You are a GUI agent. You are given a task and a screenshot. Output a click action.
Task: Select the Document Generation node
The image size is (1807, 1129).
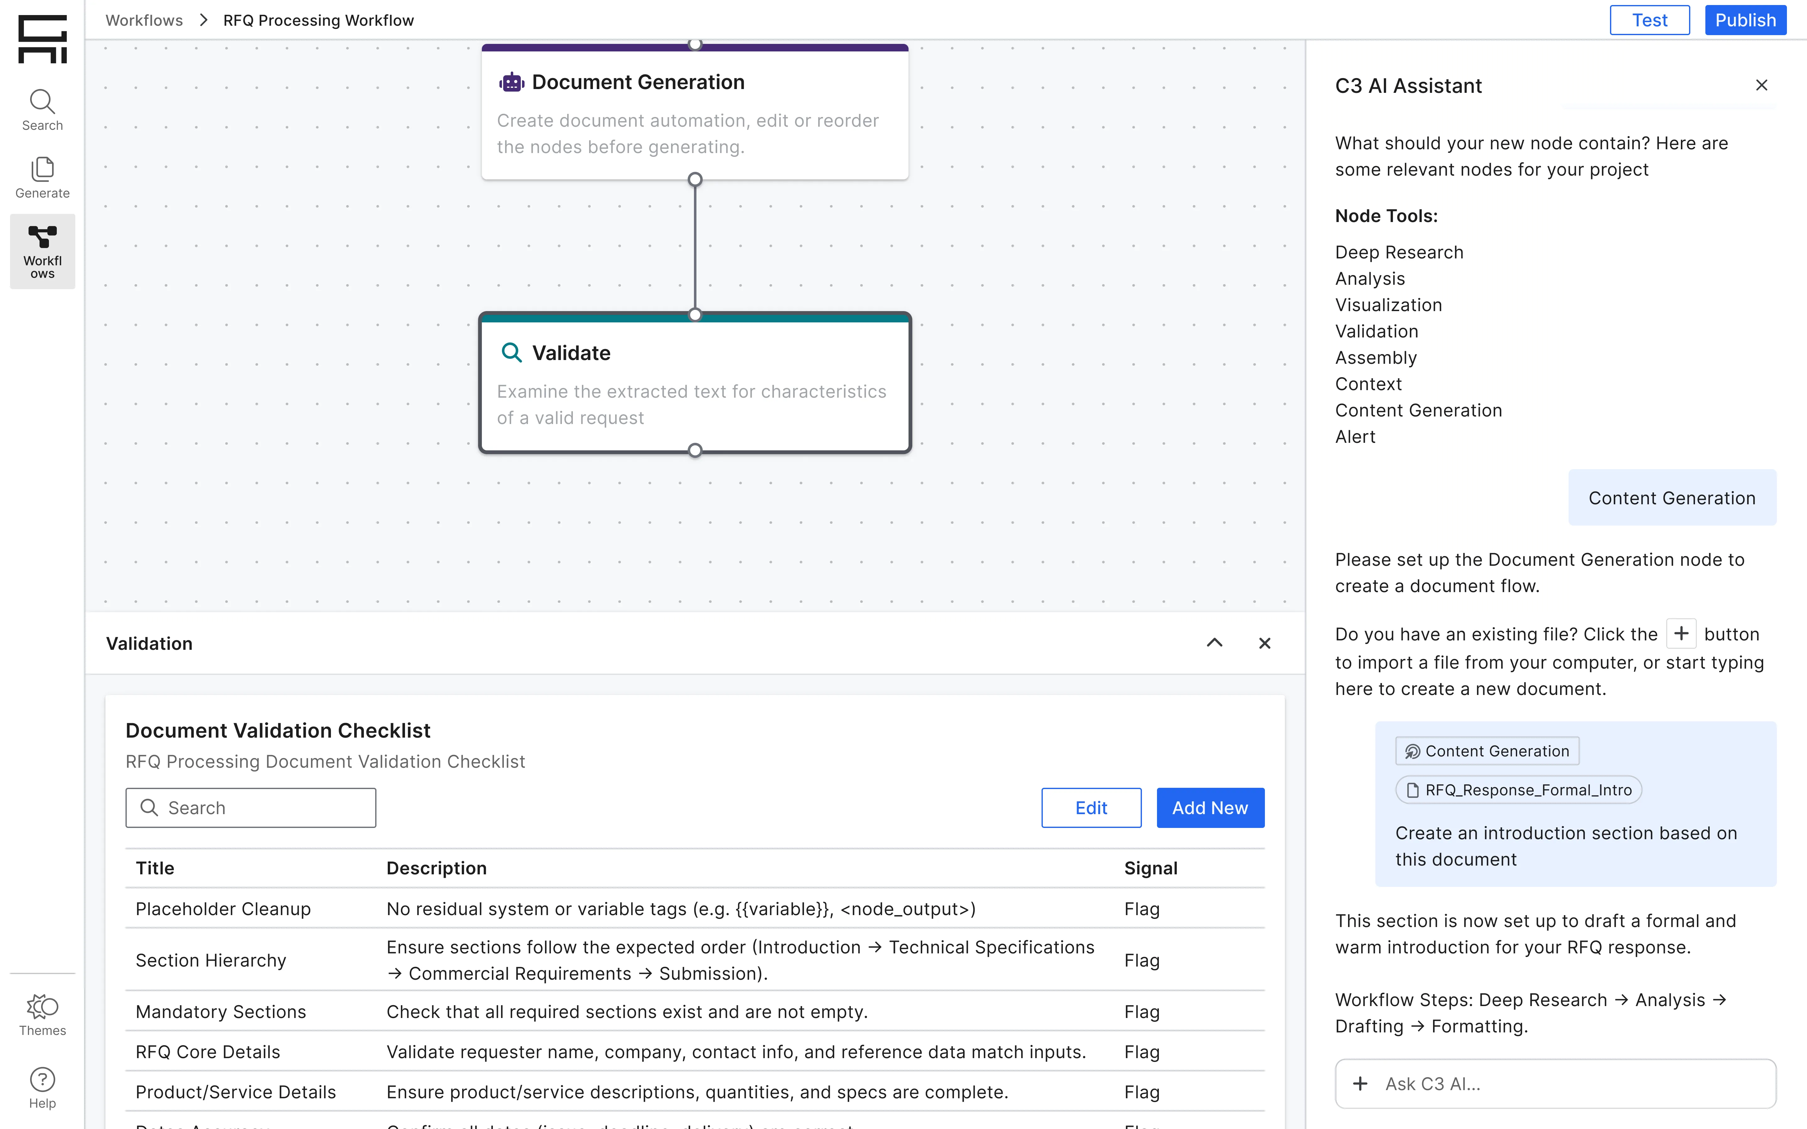(695, 112)
